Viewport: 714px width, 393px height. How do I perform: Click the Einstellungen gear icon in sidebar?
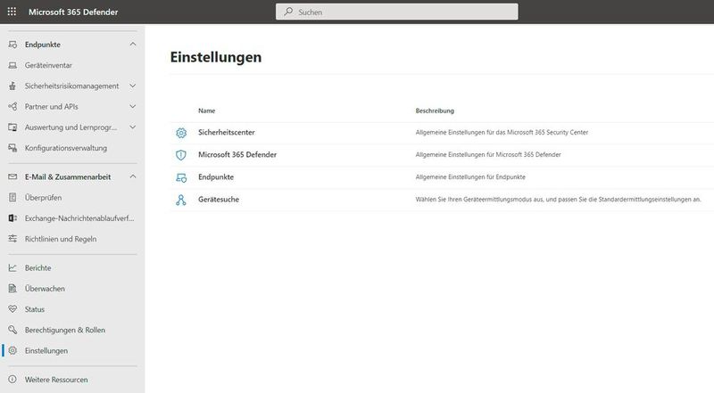tap(12, 351)
